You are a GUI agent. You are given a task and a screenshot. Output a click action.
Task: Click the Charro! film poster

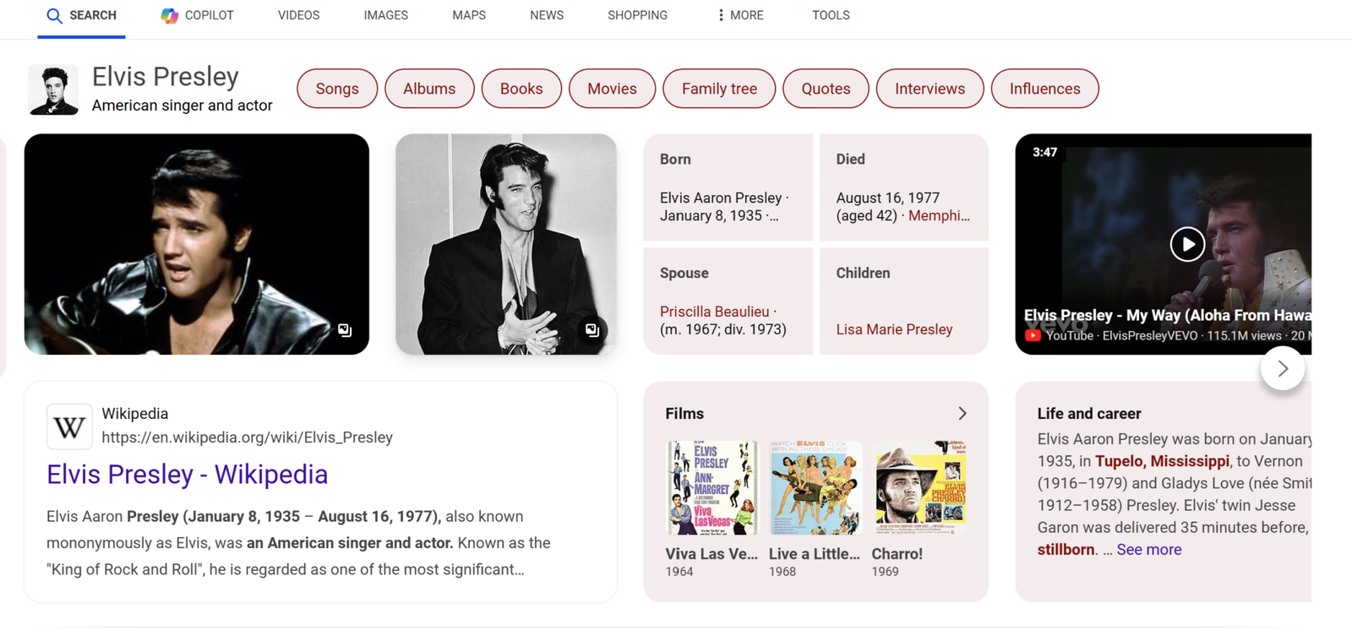pyautogui.click(x=920, y=488)
